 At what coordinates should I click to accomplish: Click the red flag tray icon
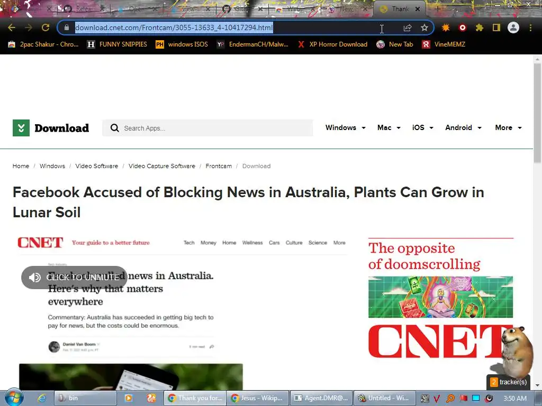[x=463, y=399]
